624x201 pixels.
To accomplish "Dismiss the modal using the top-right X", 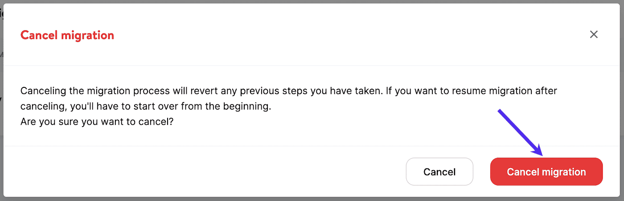I will pyautogui.click(x=594, y=34).
